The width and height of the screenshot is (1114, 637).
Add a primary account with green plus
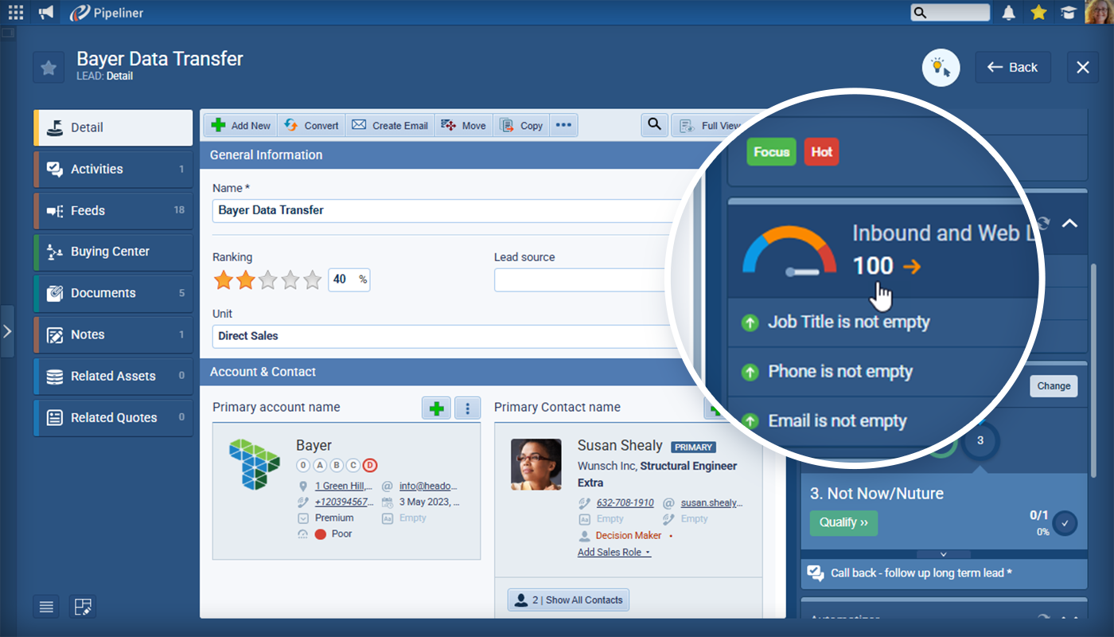pos(436,408)
